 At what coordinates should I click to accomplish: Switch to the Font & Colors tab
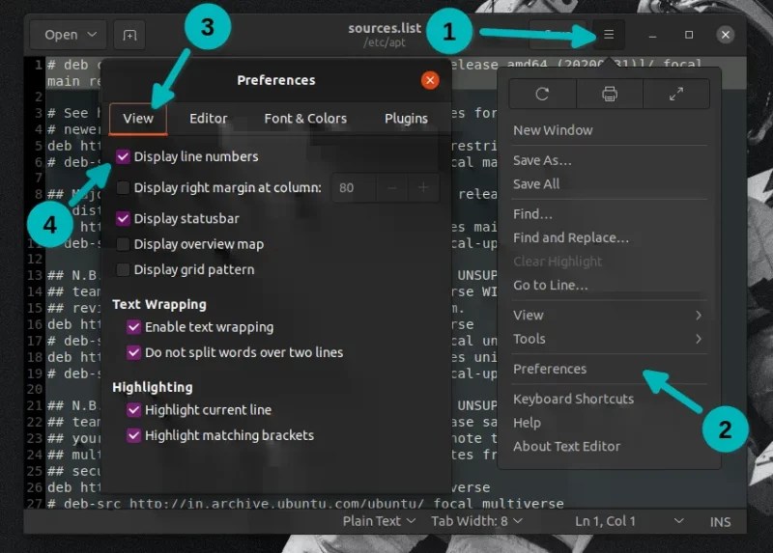(305, 118)
